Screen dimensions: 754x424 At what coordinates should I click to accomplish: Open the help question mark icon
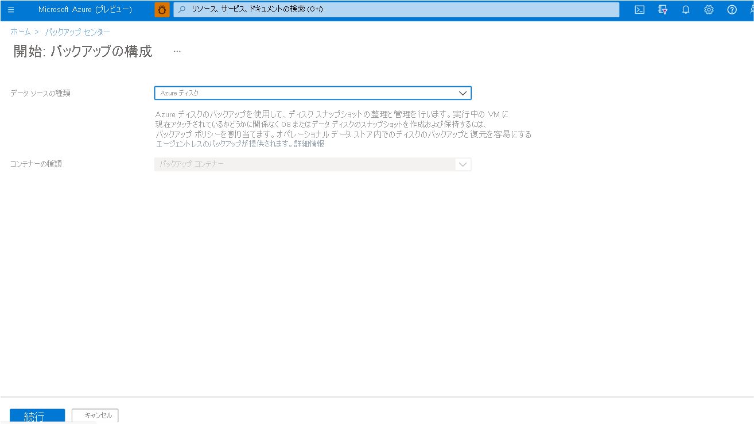732,10
